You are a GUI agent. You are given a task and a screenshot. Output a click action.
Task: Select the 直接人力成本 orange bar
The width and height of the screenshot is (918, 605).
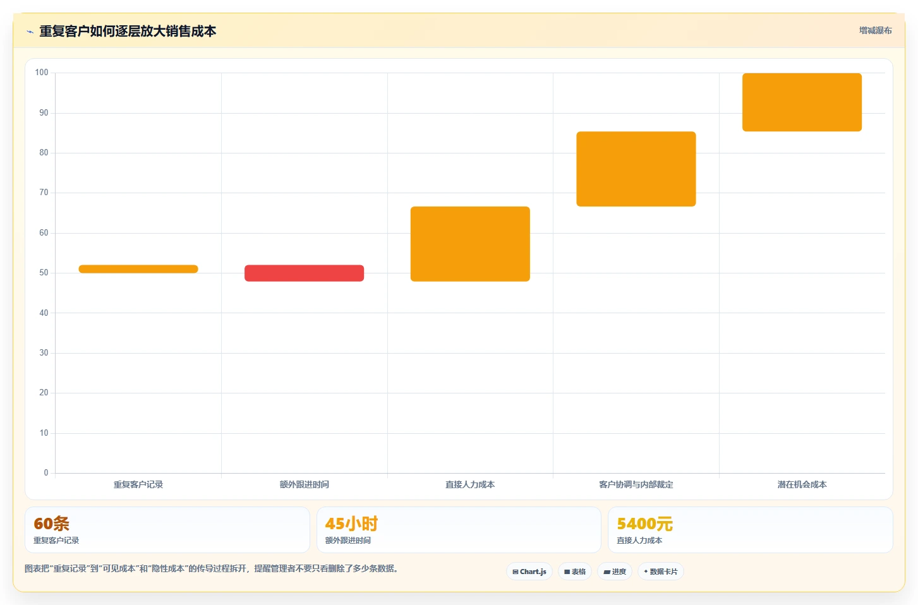click(470, 244)
